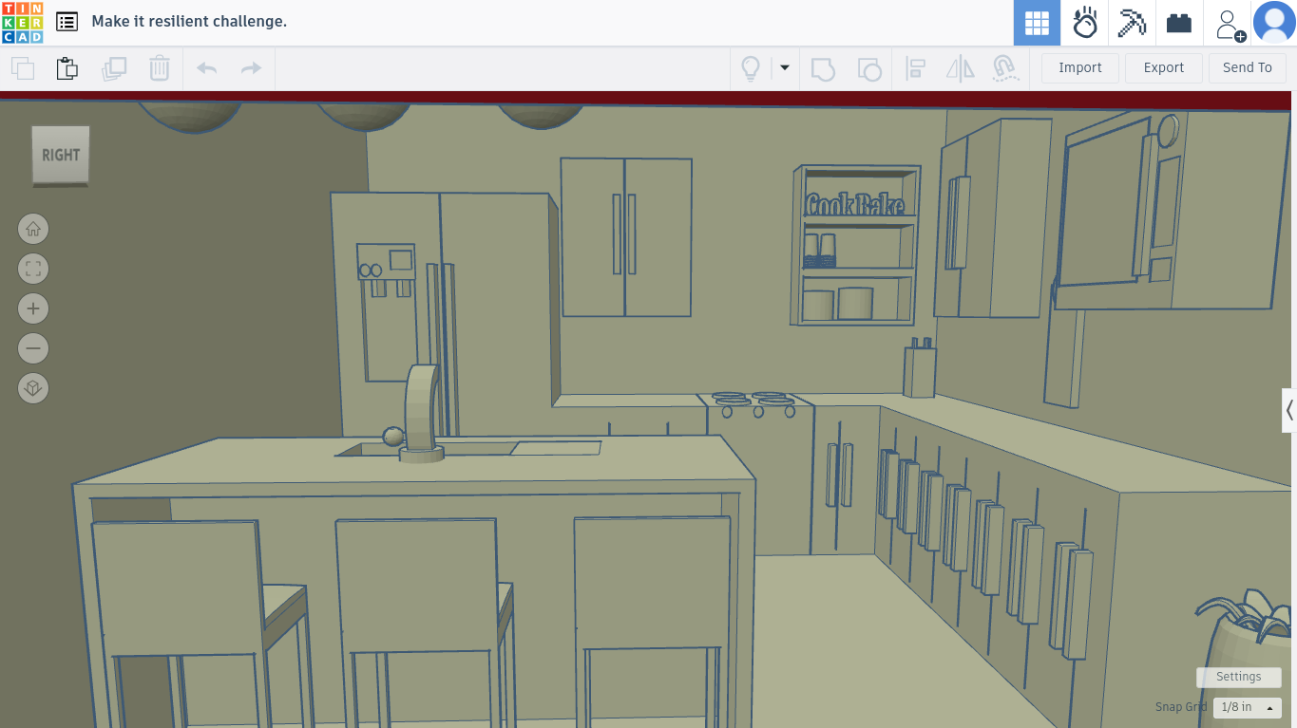Expand the collapsed shapes panel arrow
Screen dimensions: 1297x728
tap(1289, 410)
